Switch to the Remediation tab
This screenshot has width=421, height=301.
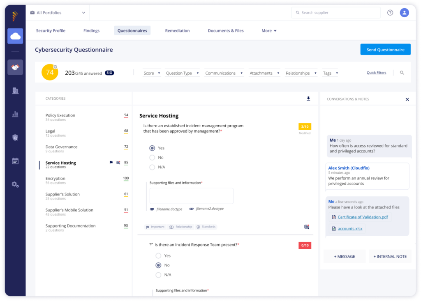(x=177, y=30)
